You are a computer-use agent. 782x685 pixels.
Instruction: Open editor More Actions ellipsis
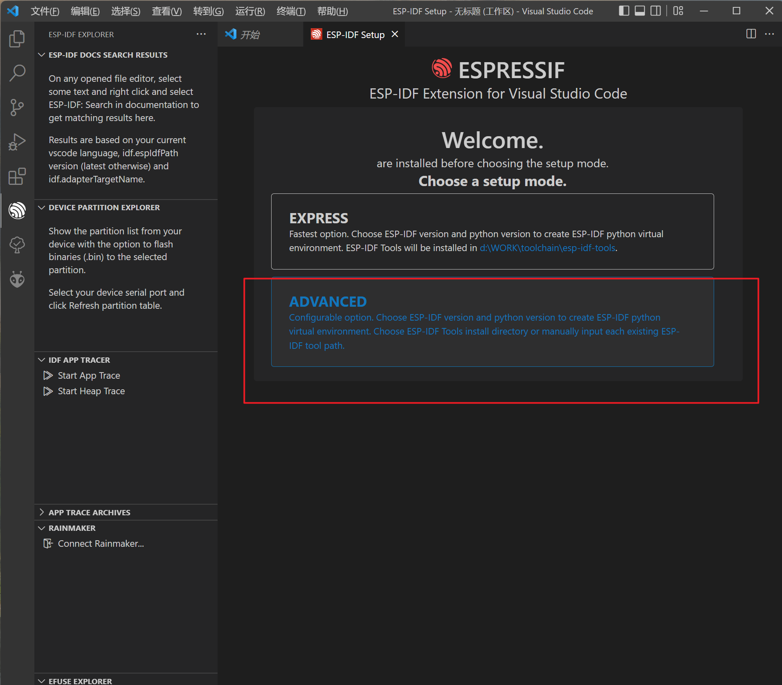point(769,34)
